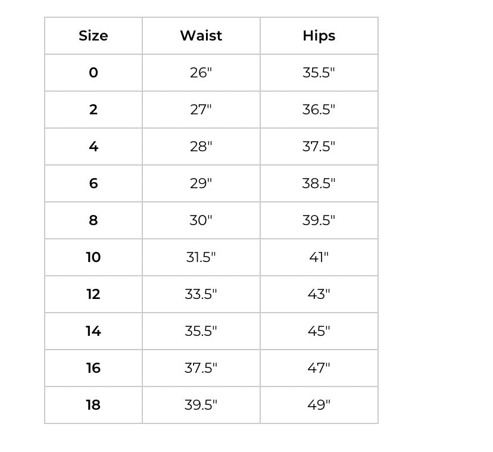This screenshot has height=452, width=493.
Task: Select size 16 row label
Action: (93, 368)
